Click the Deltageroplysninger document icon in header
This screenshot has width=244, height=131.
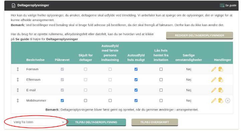coord(14,5)
